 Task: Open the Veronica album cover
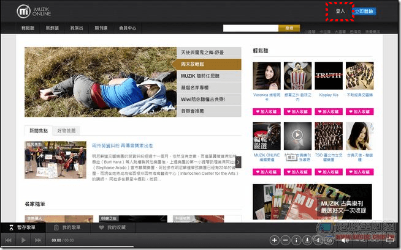(x=267, y=76)
